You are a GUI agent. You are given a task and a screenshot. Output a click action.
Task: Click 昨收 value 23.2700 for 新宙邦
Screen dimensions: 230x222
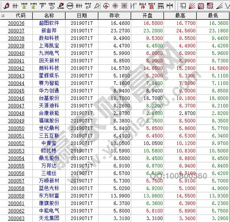120,31
